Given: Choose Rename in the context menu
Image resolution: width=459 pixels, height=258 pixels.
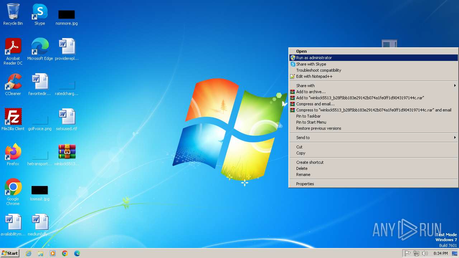Looking at the screenshot, I should click(x=374, y=175).
